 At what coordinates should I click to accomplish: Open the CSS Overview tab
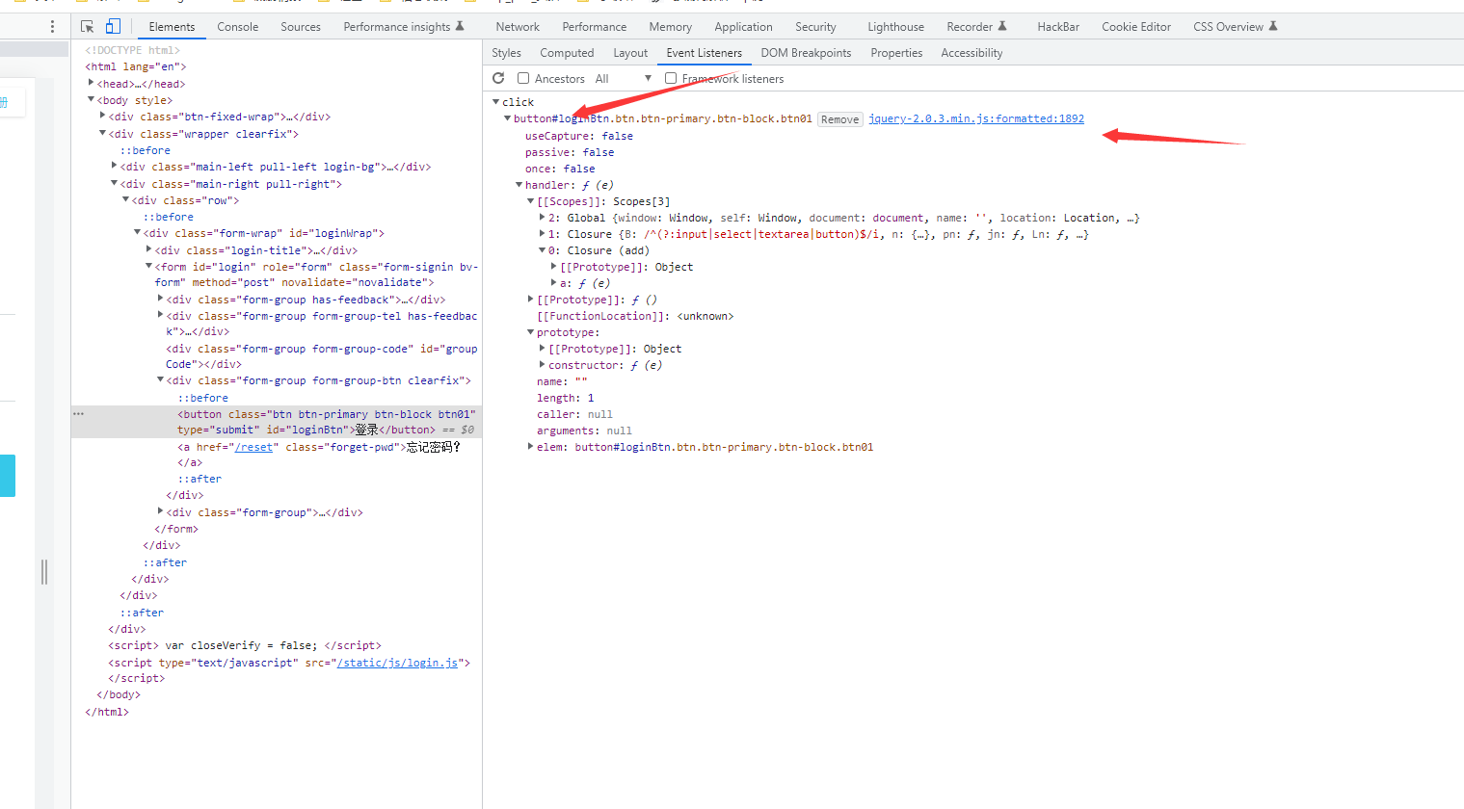coord(1235,27)
